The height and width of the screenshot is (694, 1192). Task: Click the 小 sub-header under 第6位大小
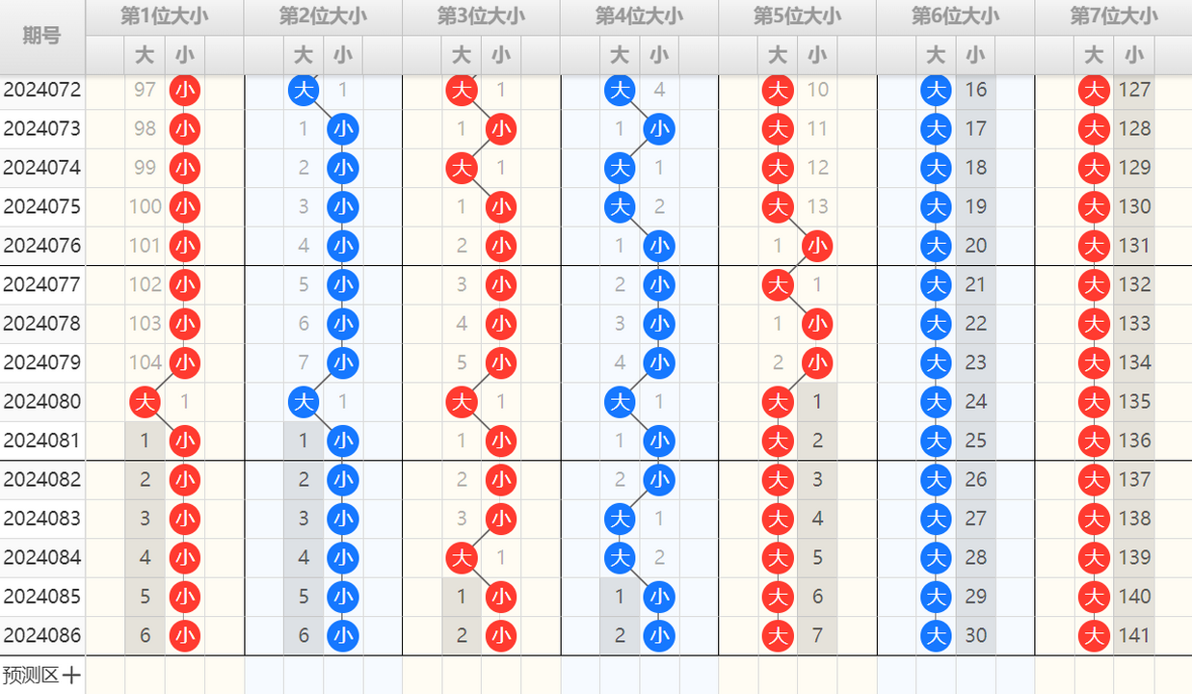click(975, 55)
